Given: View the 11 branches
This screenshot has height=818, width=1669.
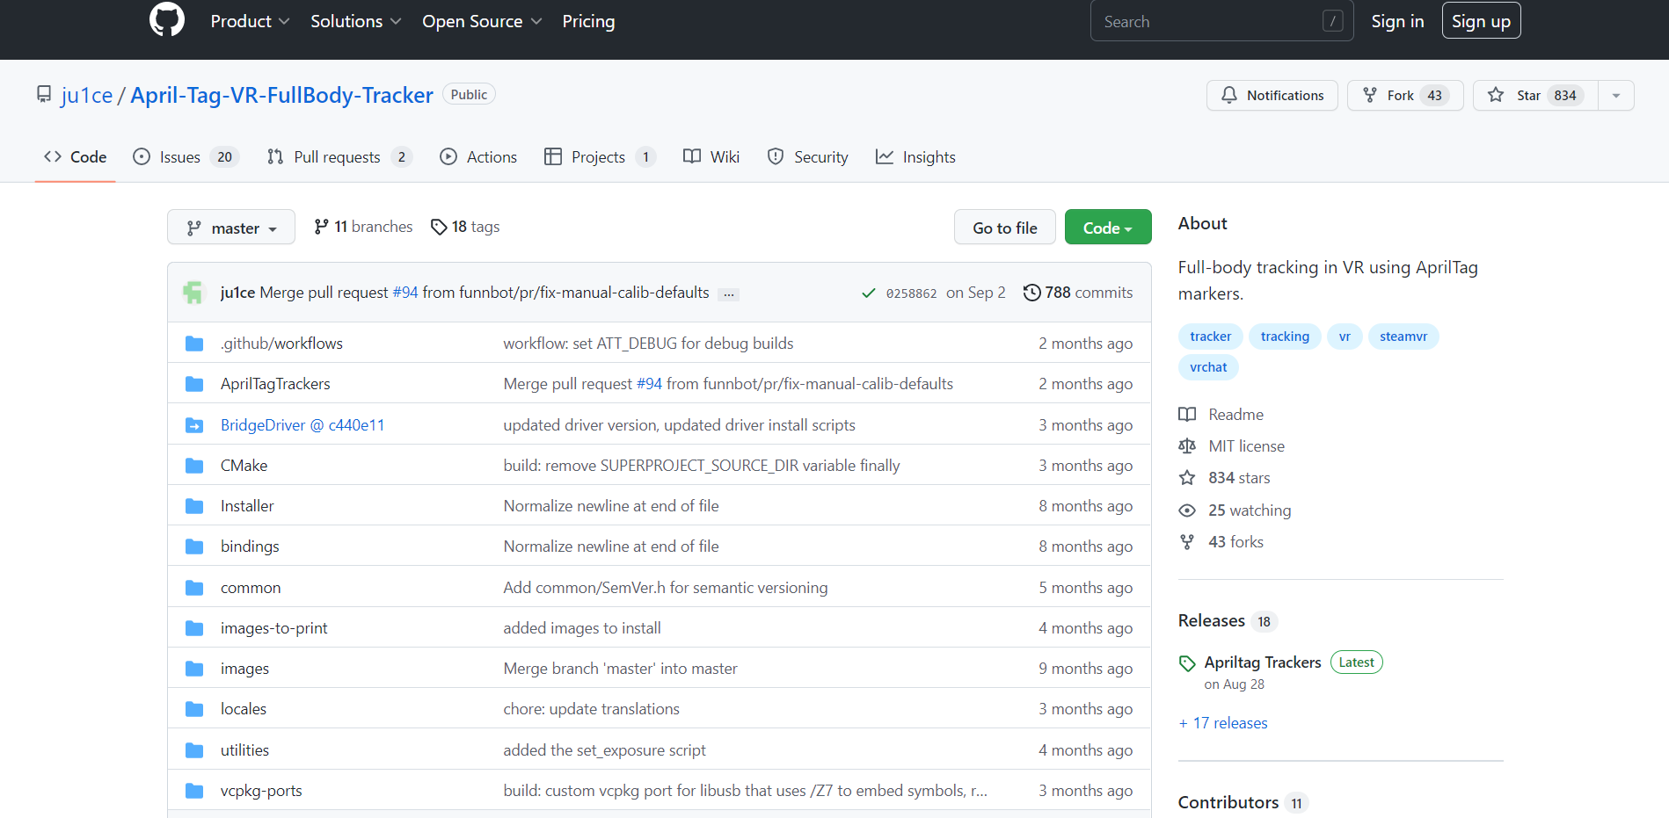Looking at the screenshot, I should 363,227.
